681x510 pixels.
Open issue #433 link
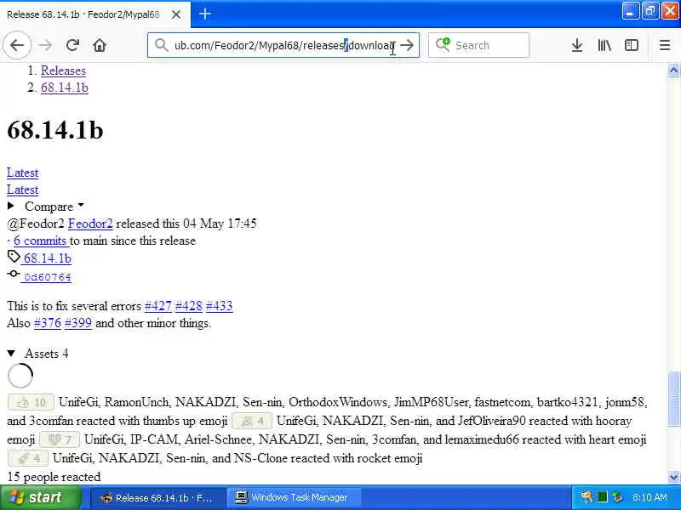(219, 306)
